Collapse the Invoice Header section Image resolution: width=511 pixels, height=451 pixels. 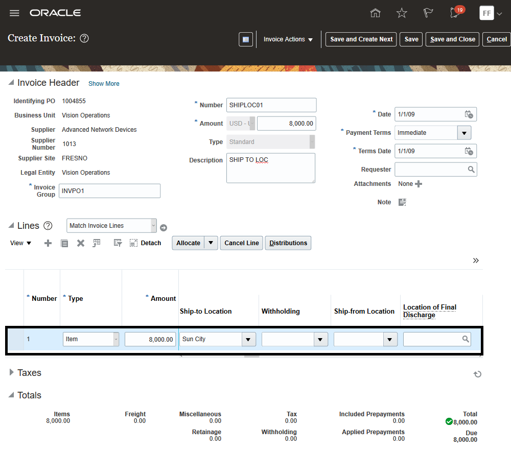pos(11,82)
